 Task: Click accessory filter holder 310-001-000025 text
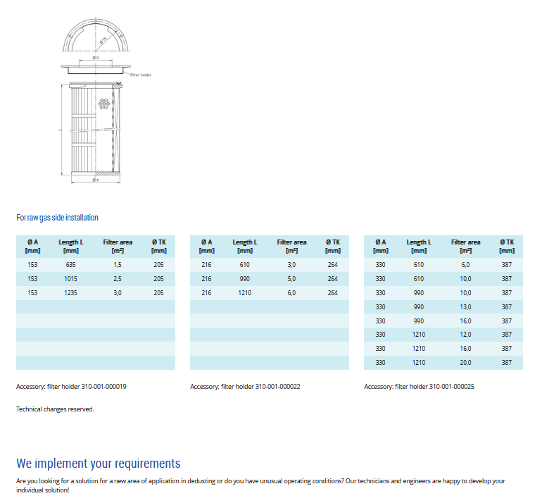(419, 387)
